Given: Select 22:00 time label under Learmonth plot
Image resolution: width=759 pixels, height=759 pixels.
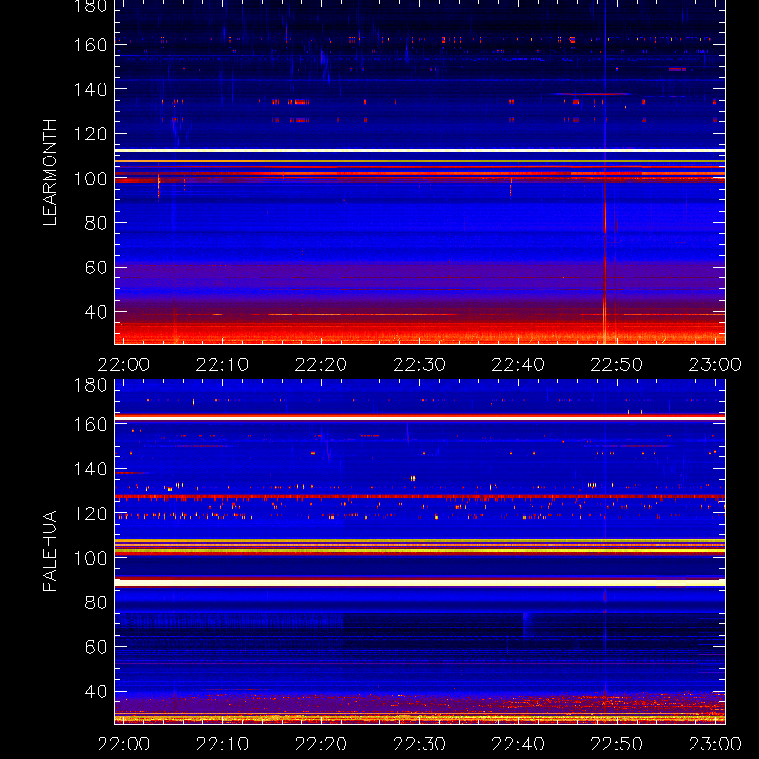Looking at the screenshot, I should coord(123,364).
